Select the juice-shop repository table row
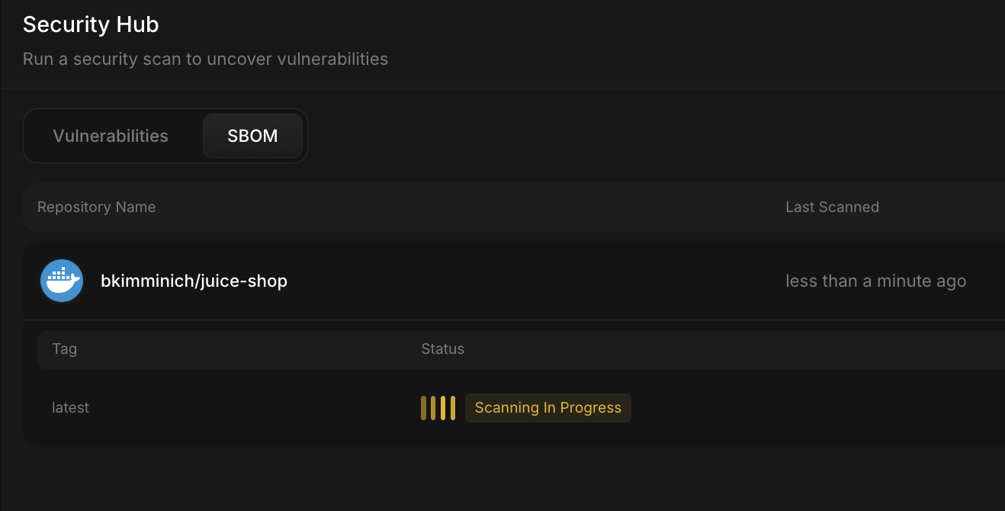 (x=458, y=281)
